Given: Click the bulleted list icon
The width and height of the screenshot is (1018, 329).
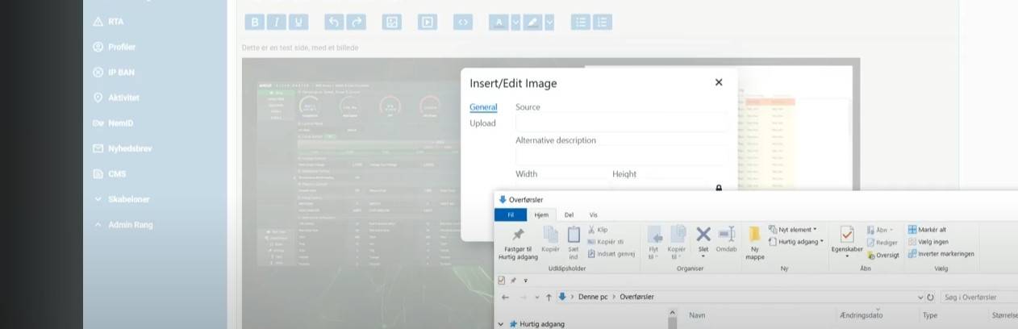Looking at the screenshot, I should 580,23.
